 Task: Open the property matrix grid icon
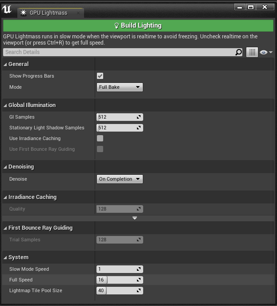(x=252, y=52)
